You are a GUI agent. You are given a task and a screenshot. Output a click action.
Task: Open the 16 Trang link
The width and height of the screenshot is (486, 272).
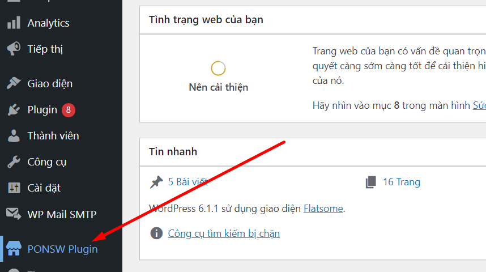coord(402,182)
